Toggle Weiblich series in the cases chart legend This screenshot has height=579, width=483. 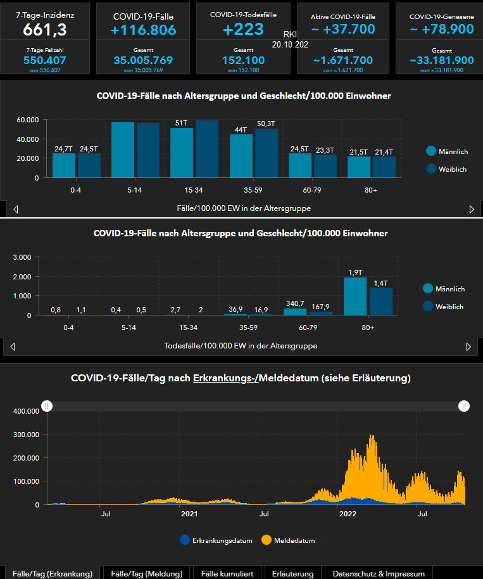(x=446, y=169)
